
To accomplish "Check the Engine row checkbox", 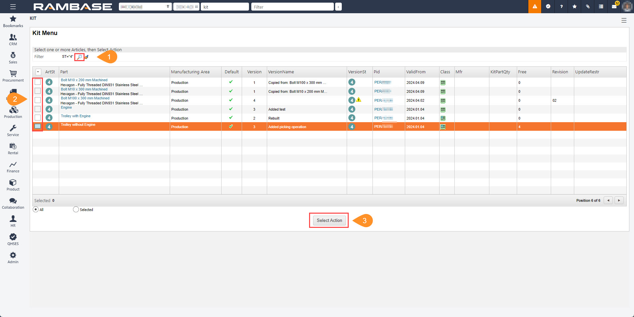I will pyautogui.click(x=38, y=109).
